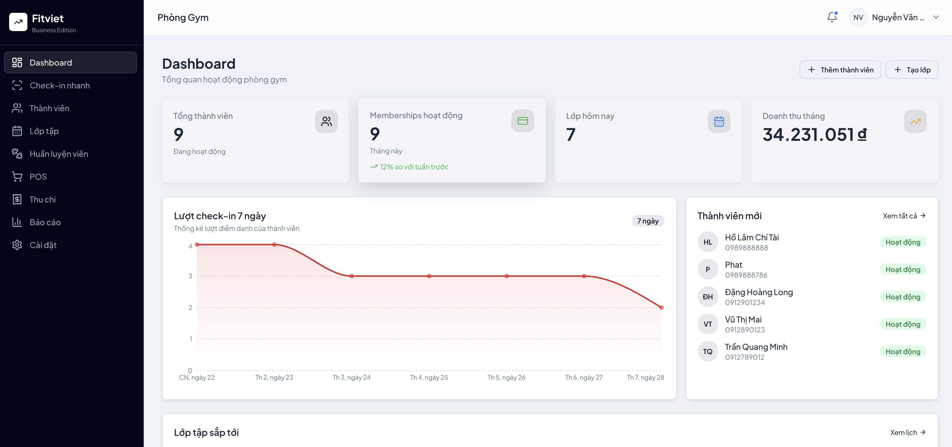The width and height of the screenshot is (952, 447).
Task: Click the Lớp hôm nay calendar icon
Action: 719,121
